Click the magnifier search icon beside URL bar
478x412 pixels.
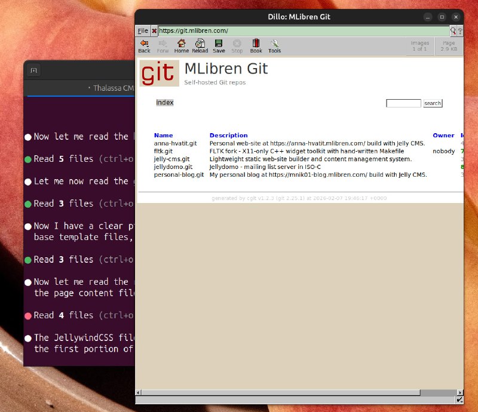454,30
